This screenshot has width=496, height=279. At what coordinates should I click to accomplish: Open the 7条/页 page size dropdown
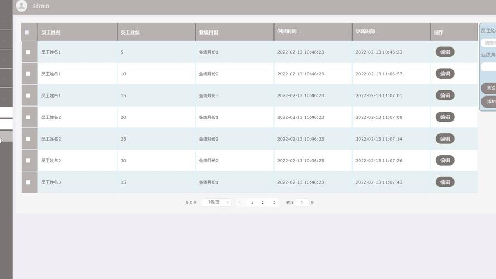click(216, 203)
